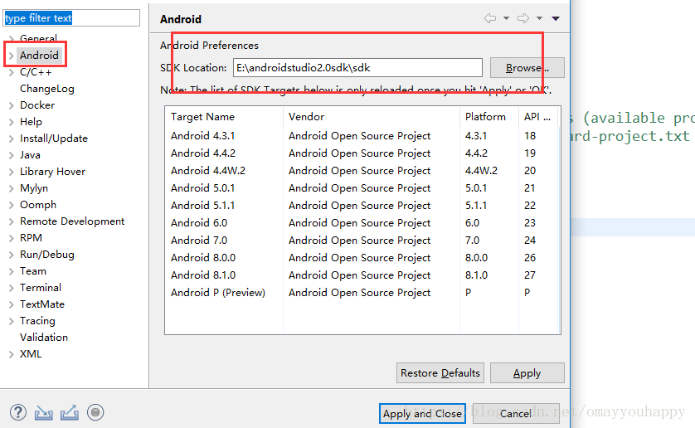Select Docker preferences item
Image resolution: width=695 pixels, height=428 pixels.
[37, 105]
